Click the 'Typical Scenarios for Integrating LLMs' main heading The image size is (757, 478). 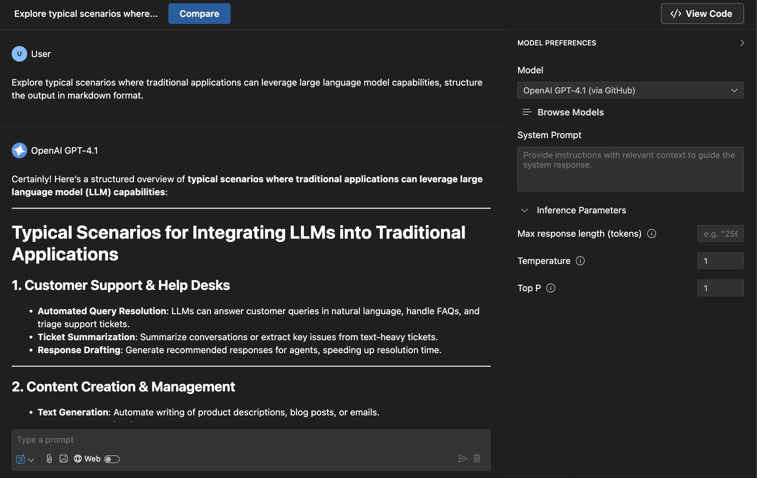[x=239, y=243]
